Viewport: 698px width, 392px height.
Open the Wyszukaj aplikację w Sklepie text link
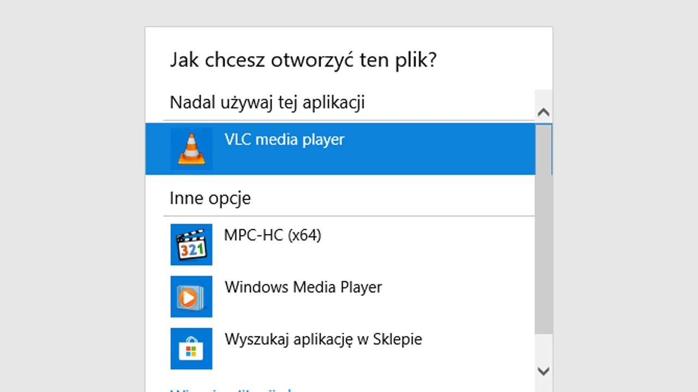tap(323, 339)
